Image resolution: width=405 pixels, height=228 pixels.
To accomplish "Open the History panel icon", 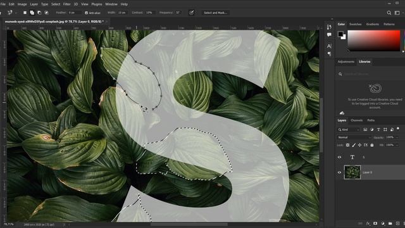I will click(x=329, y=27).
